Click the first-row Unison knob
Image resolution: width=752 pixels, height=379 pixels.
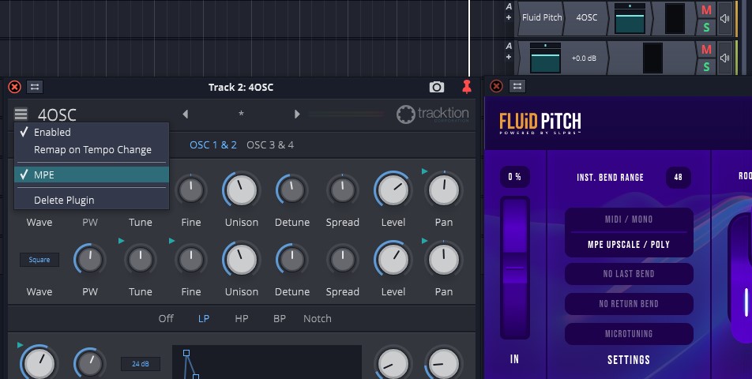(x=241, y=189)
